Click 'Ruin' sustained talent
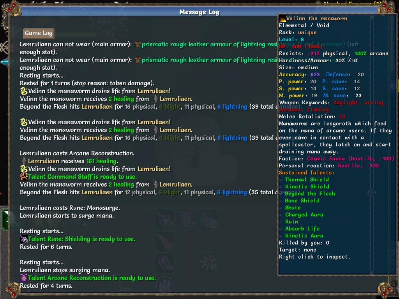 [x=291, y=222]
